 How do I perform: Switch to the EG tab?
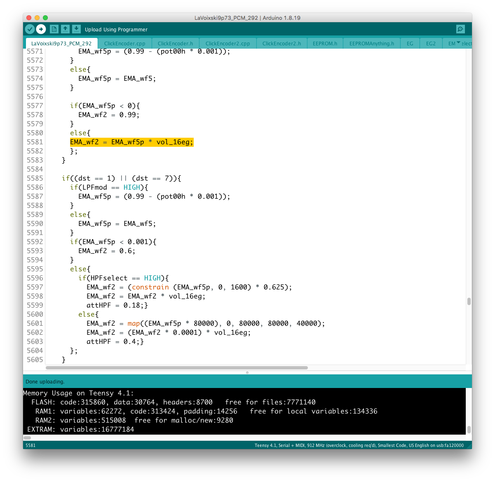click(410, 43)
